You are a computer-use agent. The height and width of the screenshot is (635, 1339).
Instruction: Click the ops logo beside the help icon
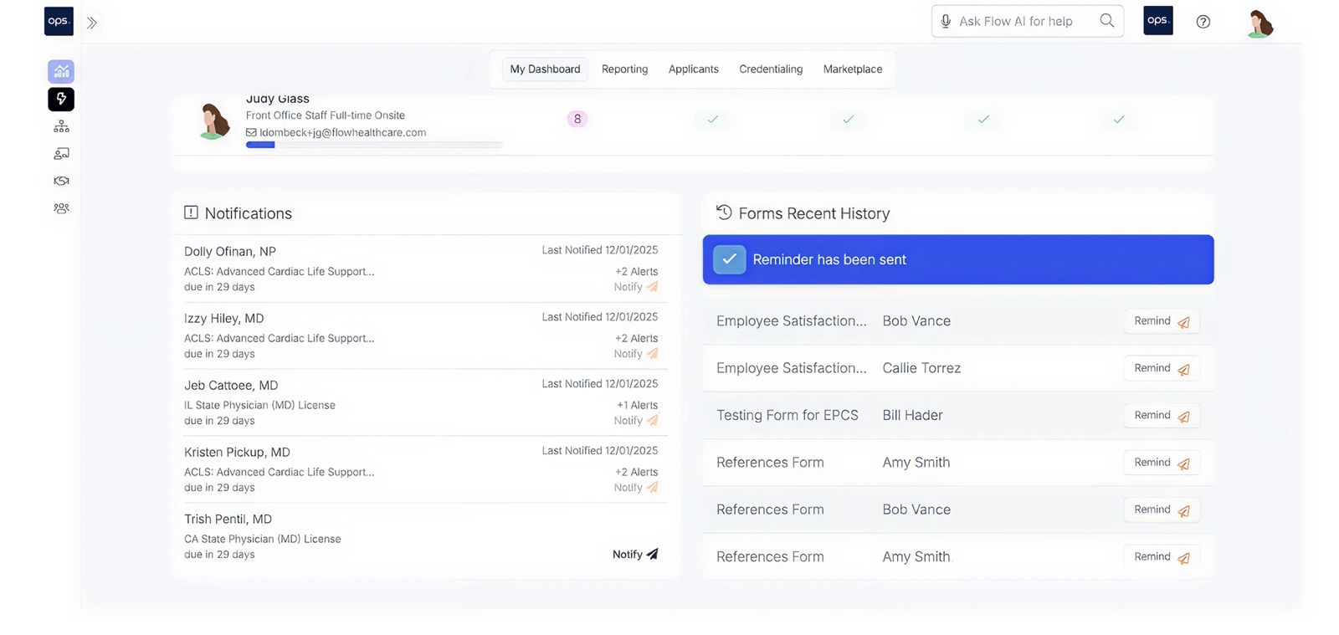click(x=1158, y=21)
